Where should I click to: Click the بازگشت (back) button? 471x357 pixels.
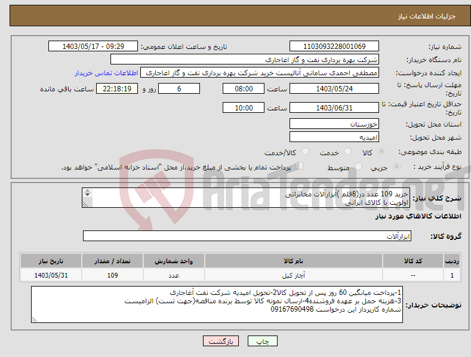(221, 341)
